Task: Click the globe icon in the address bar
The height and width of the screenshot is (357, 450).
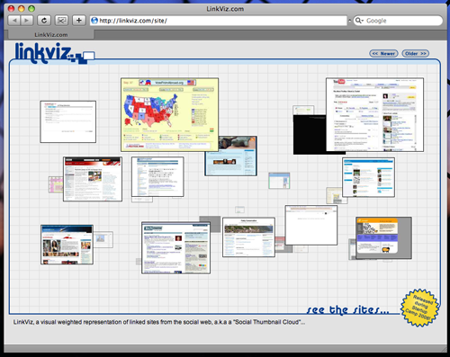Action: click(x=94, y=21)
